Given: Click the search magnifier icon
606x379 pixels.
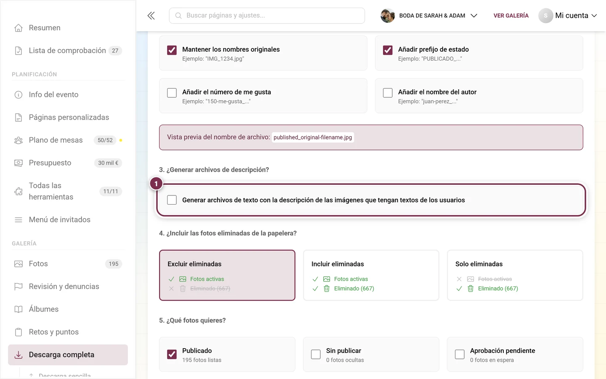Looking at the screenshot, I should click(x=178, y=16).
